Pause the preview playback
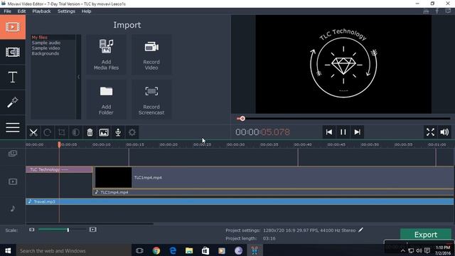Image resolution: width=455 pixels, height=256 pixels. [x=343, y=132]
